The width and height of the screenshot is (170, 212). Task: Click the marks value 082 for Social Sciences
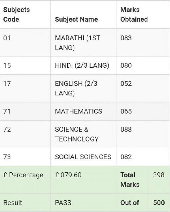126,157
